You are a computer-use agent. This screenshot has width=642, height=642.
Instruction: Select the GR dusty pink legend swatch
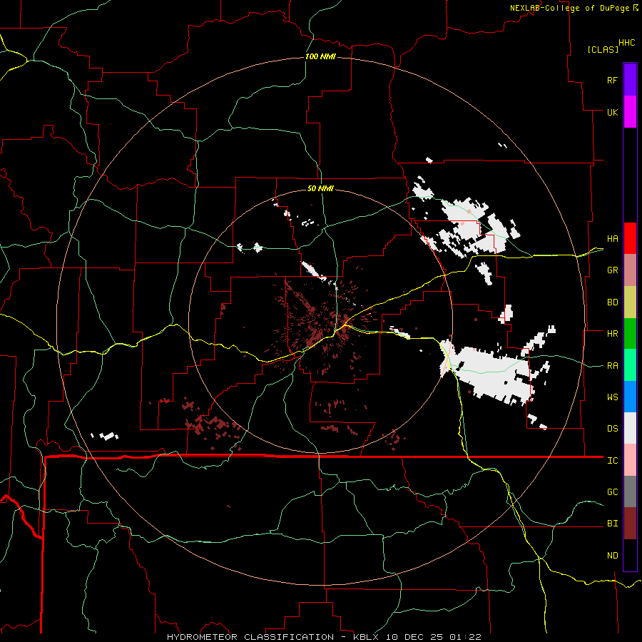click(630, 270)
